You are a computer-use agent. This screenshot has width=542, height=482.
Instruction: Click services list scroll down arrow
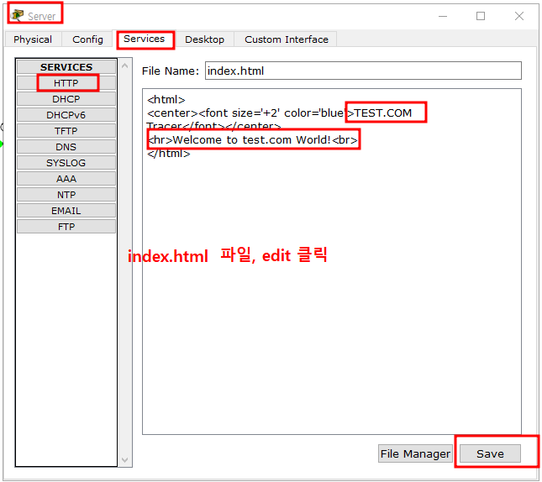pos(125,460)
